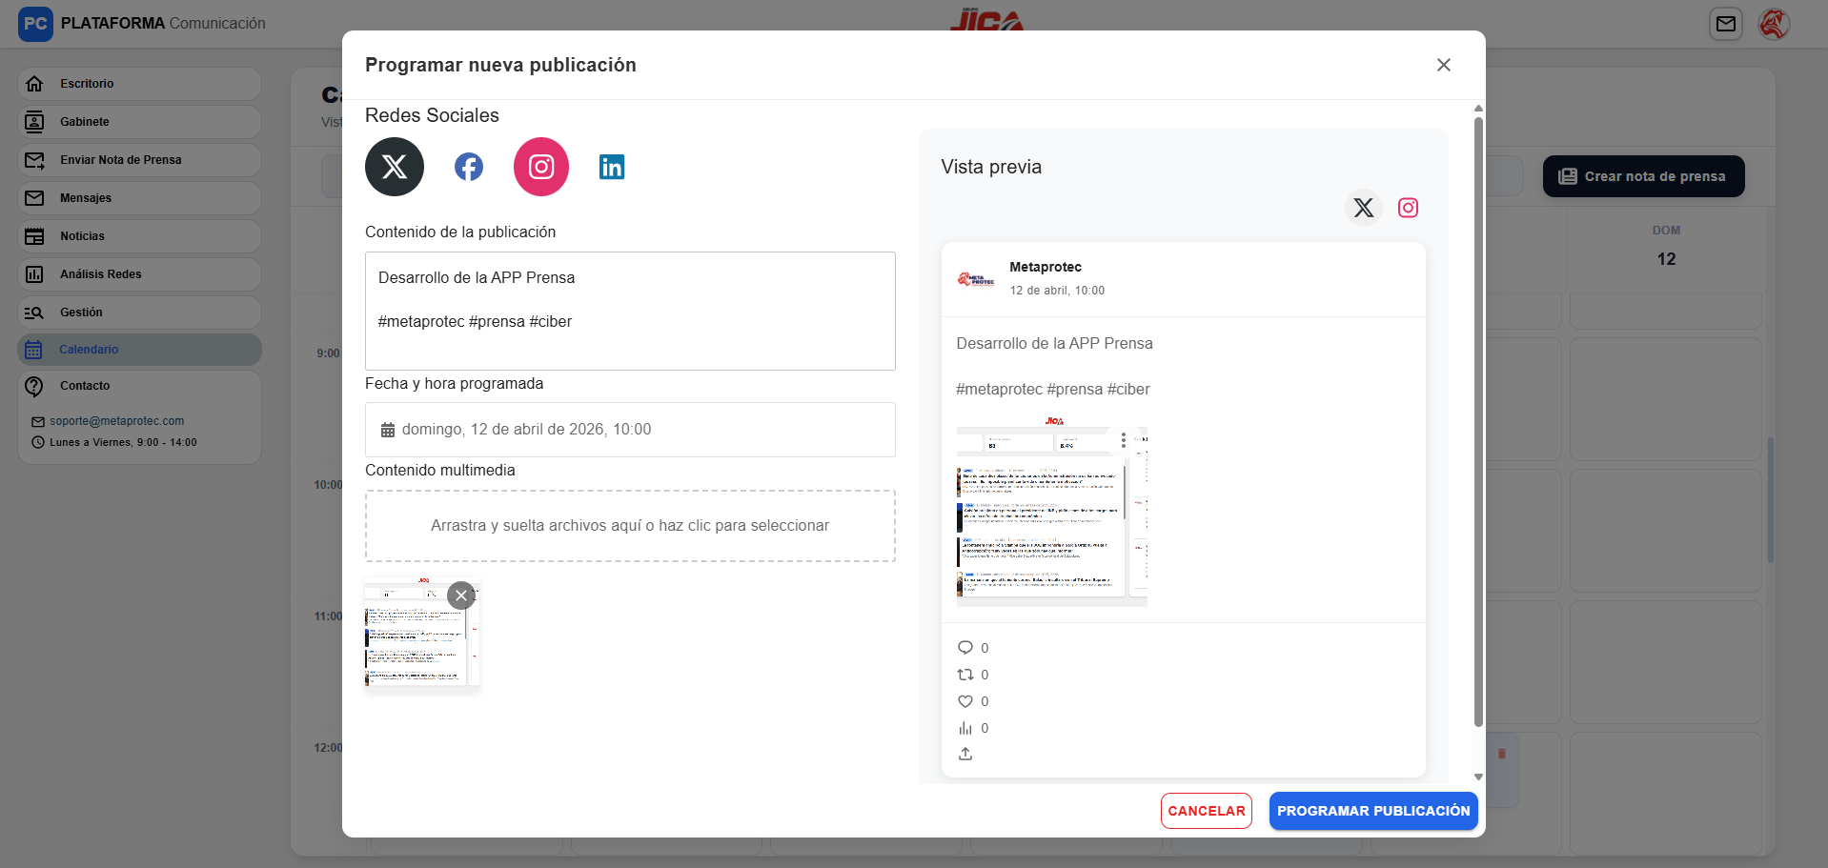
Task: Select the Facebook network icon
Action: click(468, 166)
